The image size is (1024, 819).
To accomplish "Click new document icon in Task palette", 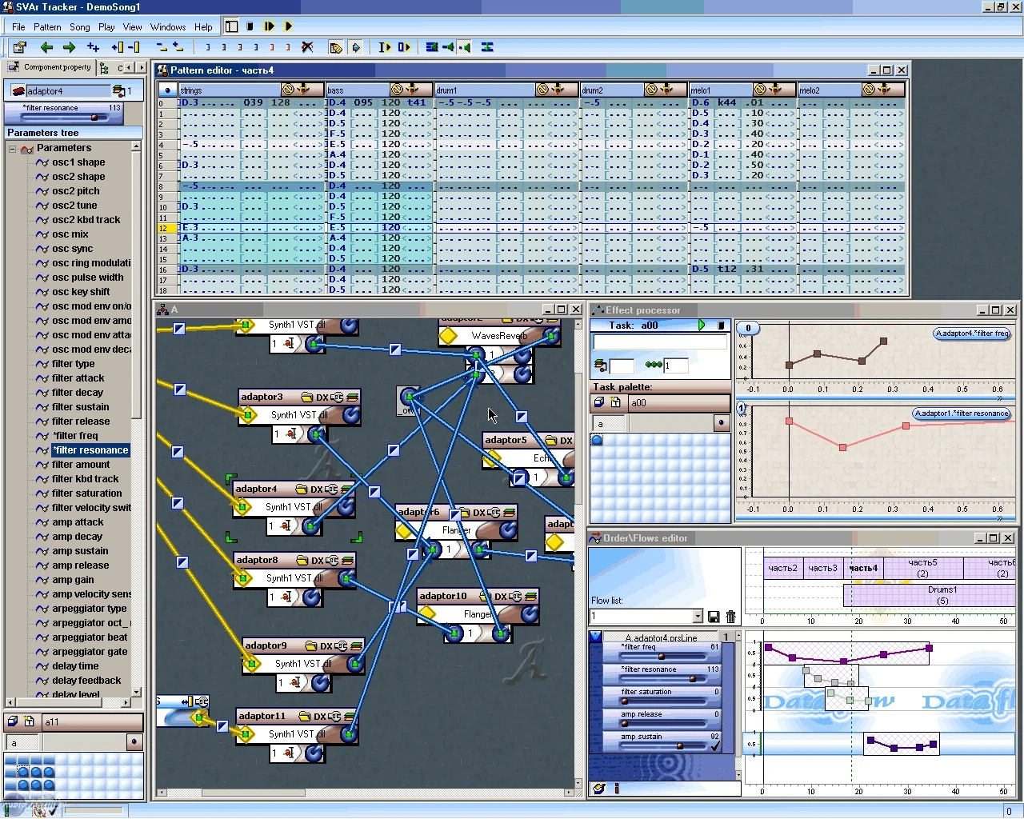I will [615, 402].
